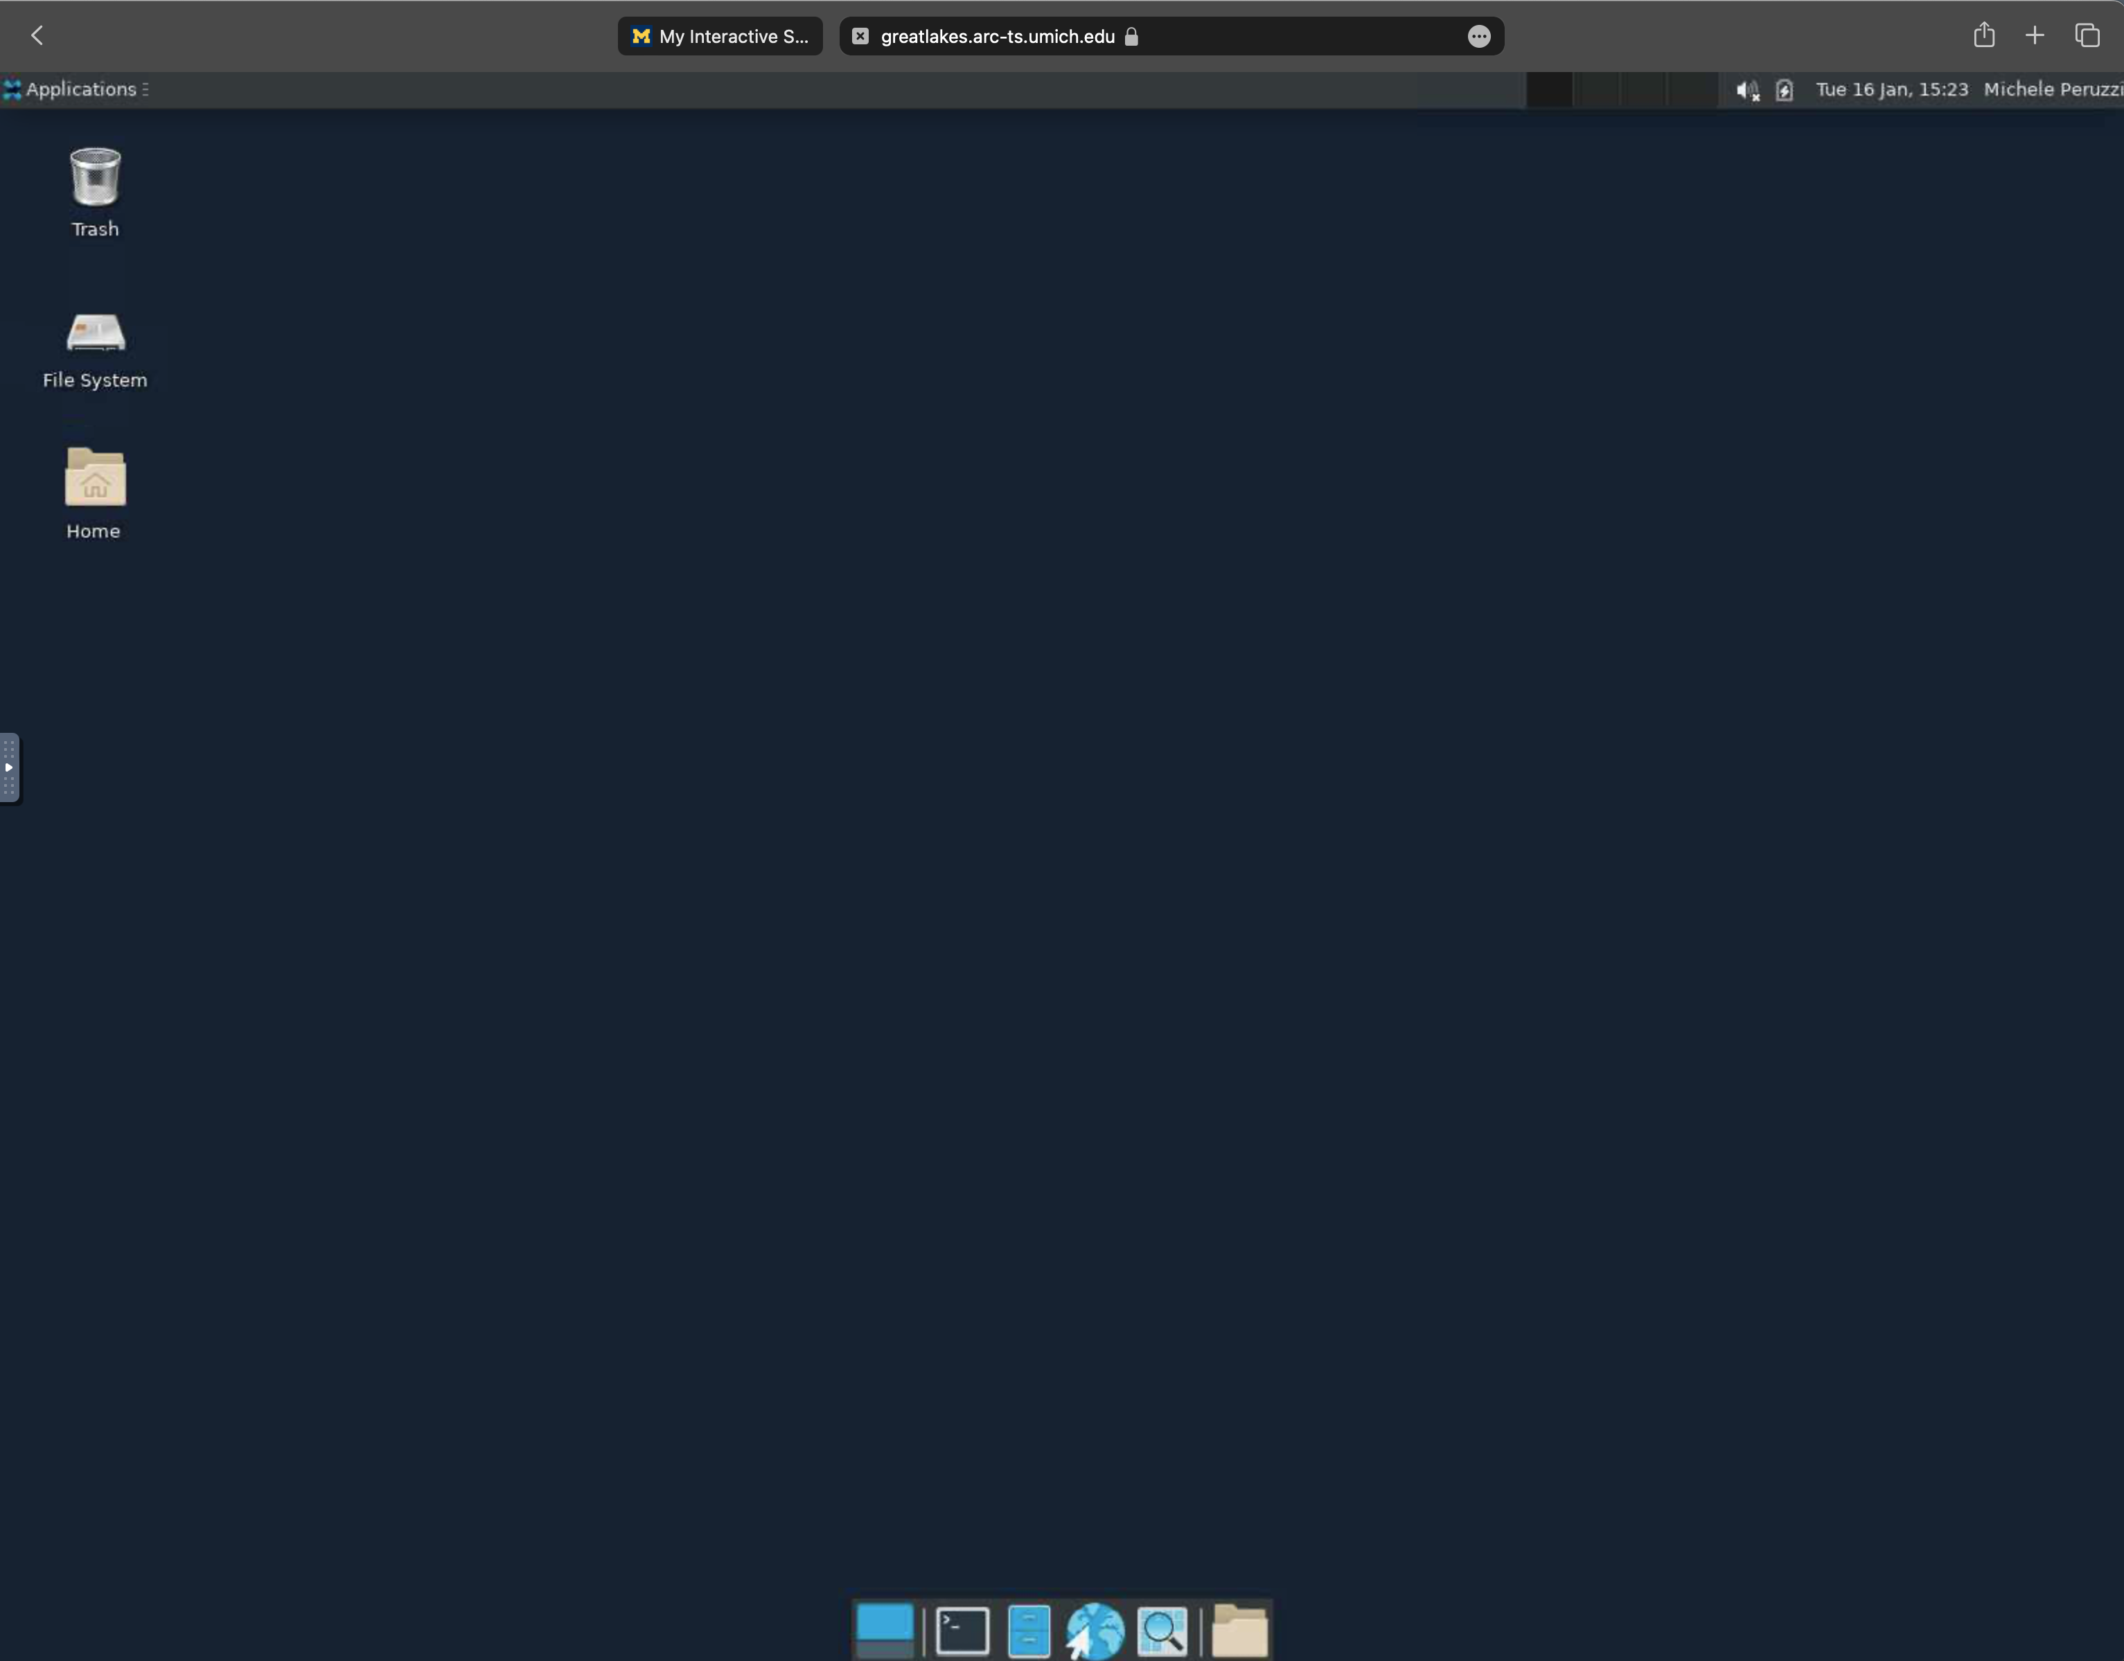
Task: Launch Terminal Emulator from the dock
Action: click(962, 1631)
